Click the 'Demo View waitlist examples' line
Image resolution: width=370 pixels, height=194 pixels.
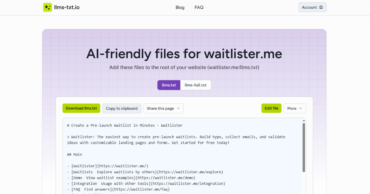[131, 178]
